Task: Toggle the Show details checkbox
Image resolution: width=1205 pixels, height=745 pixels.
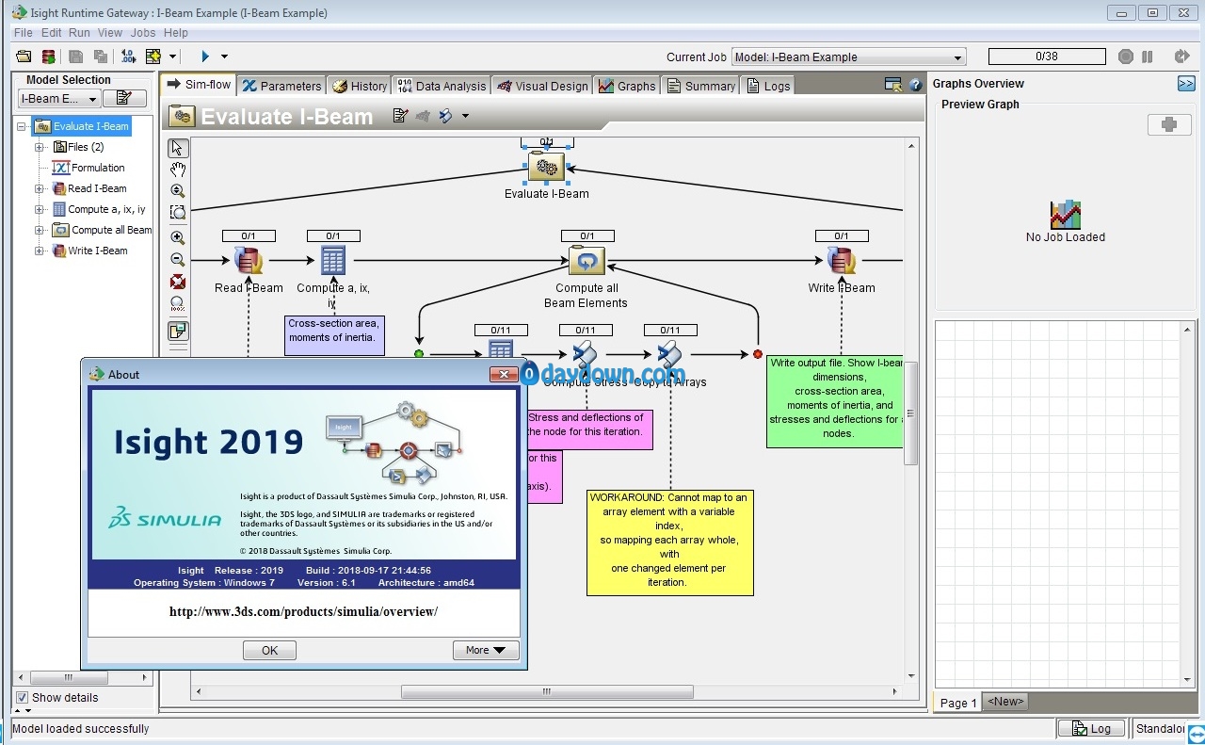Action: pos(22,698)
